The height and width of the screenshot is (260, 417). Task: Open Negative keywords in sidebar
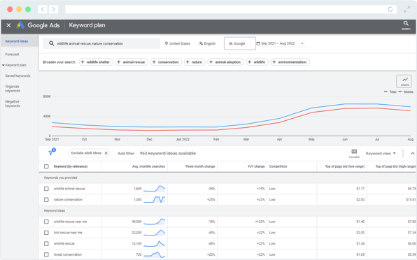tap(13, 103)
